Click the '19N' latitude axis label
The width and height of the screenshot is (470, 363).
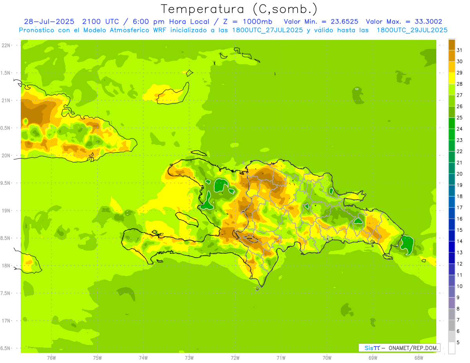[6, 211]
